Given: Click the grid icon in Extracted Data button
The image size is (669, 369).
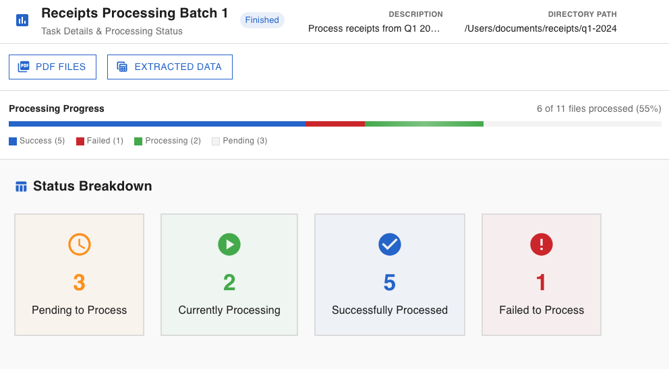Looking at the screenshot, I should (x=122, y=67).
